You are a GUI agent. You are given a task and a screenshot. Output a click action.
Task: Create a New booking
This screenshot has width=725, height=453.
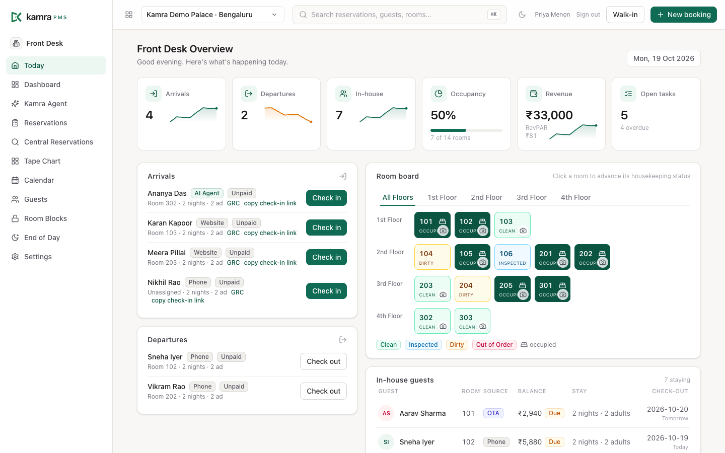coord(684,15)
